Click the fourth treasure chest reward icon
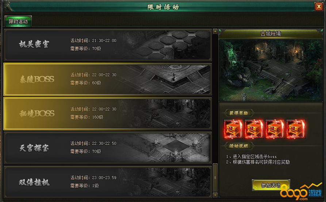This screenshot has height=202, width=326. point(296,129)
